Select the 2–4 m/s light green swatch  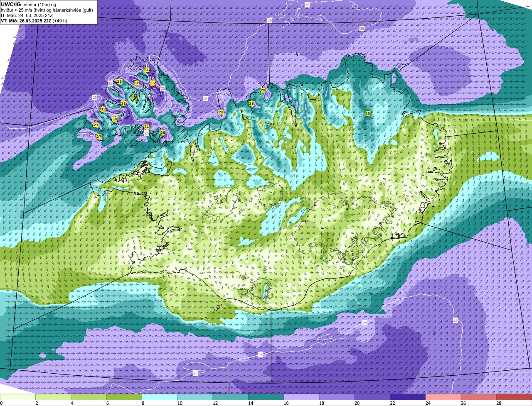click(53, 397)
